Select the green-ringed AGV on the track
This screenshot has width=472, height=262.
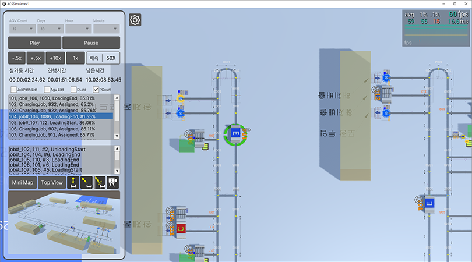coord(236,134)
